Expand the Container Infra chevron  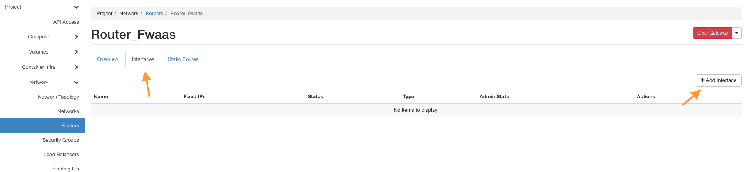click(x=76, y=67)
